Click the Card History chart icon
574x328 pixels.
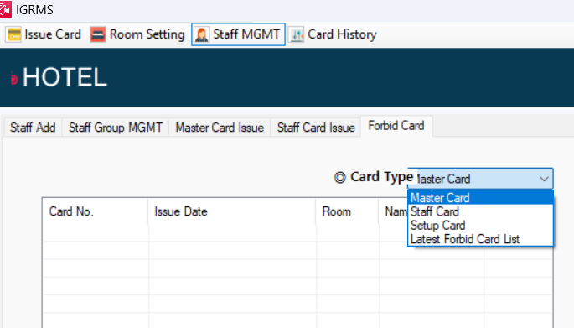click(297, 35)
